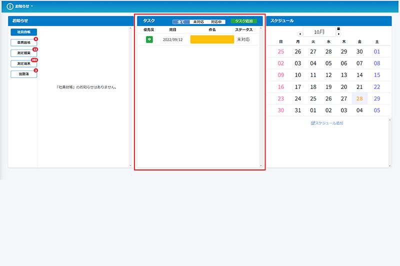The image size is (400, 266).
Task: Click the red 12 badge on 測定結果
Action: click(35, 49)
